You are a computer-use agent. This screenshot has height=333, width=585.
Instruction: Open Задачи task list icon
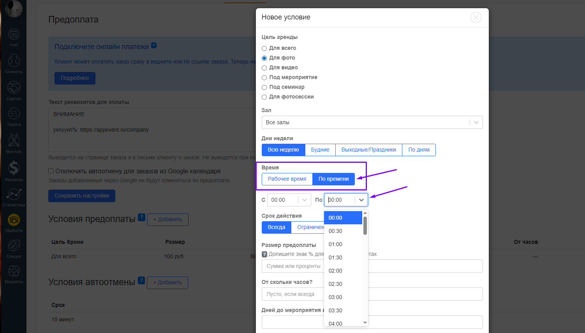click(x=14, y=114)
